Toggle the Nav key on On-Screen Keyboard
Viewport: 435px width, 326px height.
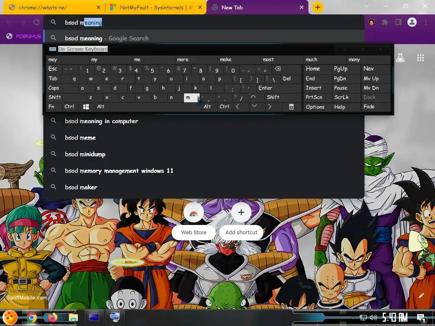[376, 69]
